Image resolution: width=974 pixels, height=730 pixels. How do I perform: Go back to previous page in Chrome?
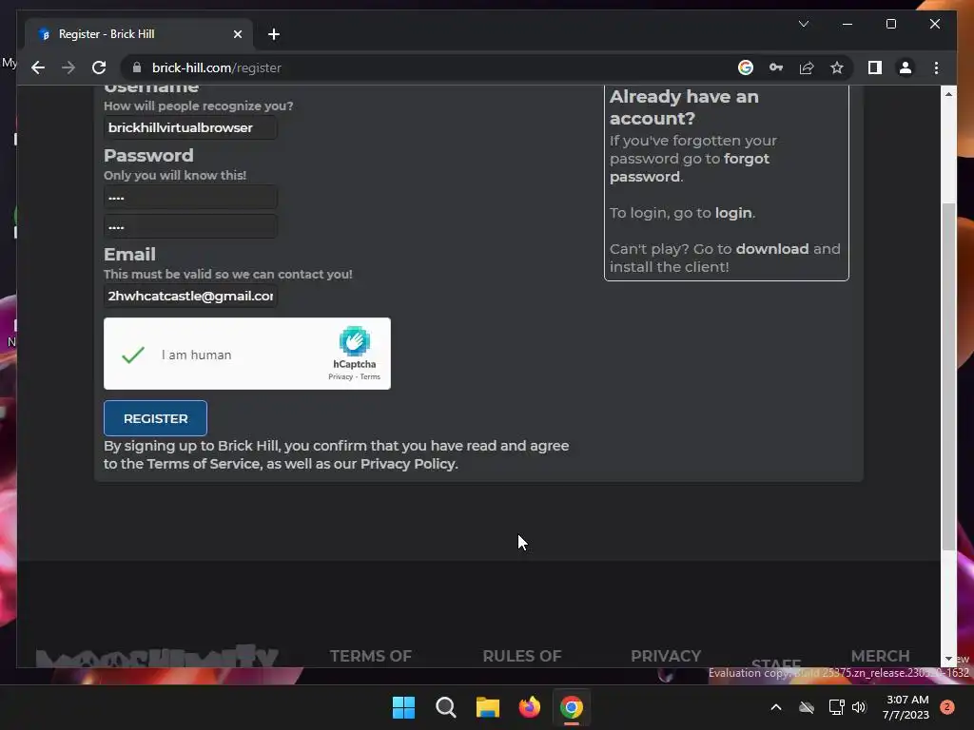[38, 67]
